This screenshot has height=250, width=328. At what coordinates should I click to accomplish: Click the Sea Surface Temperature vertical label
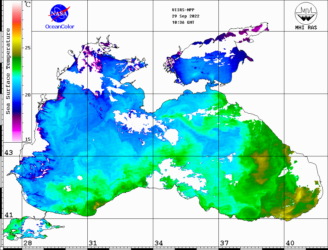click(8, 71)
